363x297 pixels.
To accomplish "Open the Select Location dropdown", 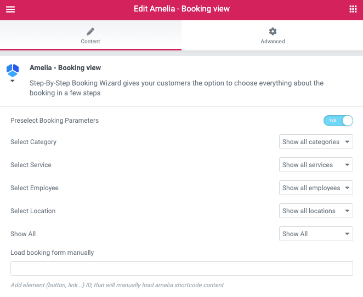I will [x=316, y=211].
